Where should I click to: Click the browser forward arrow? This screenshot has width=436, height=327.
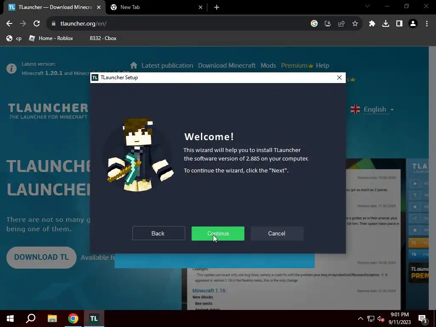[23, 24]
